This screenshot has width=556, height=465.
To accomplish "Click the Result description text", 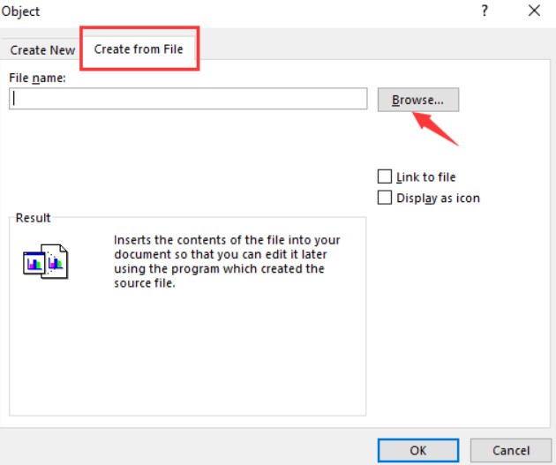I will coord(227,261).
